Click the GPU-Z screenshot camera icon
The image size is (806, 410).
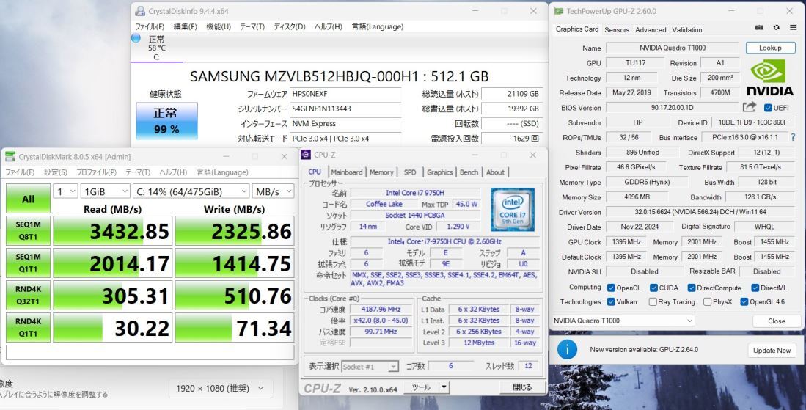tap(759, 28)
